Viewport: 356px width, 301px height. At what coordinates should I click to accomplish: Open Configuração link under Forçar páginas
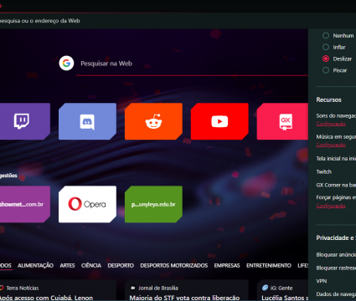(x=331, y=206)
